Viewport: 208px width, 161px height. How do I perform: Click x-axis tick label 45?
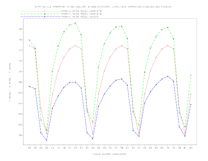point(116,148)
